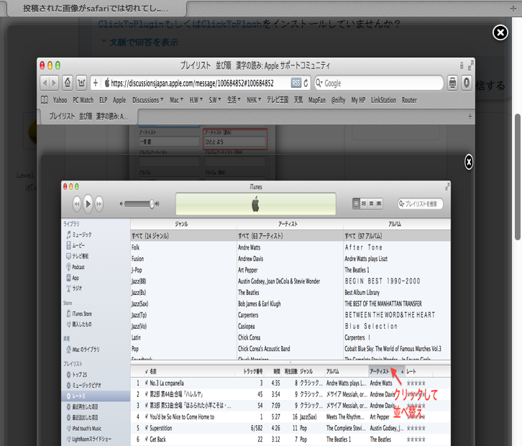The width and height of the screenshot is (522, 446).
Task: Select the プレイリスト 並び順 tab in inner Safari
Action: pos(88,117)
